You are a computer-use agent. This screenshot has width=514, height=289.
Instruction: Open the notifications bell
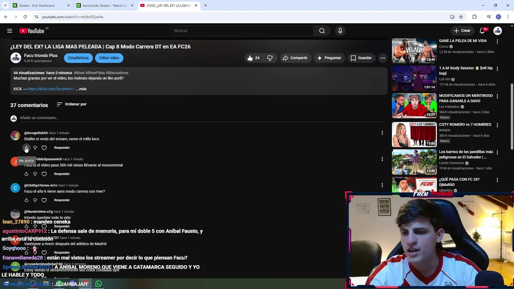tap(482, 31)
